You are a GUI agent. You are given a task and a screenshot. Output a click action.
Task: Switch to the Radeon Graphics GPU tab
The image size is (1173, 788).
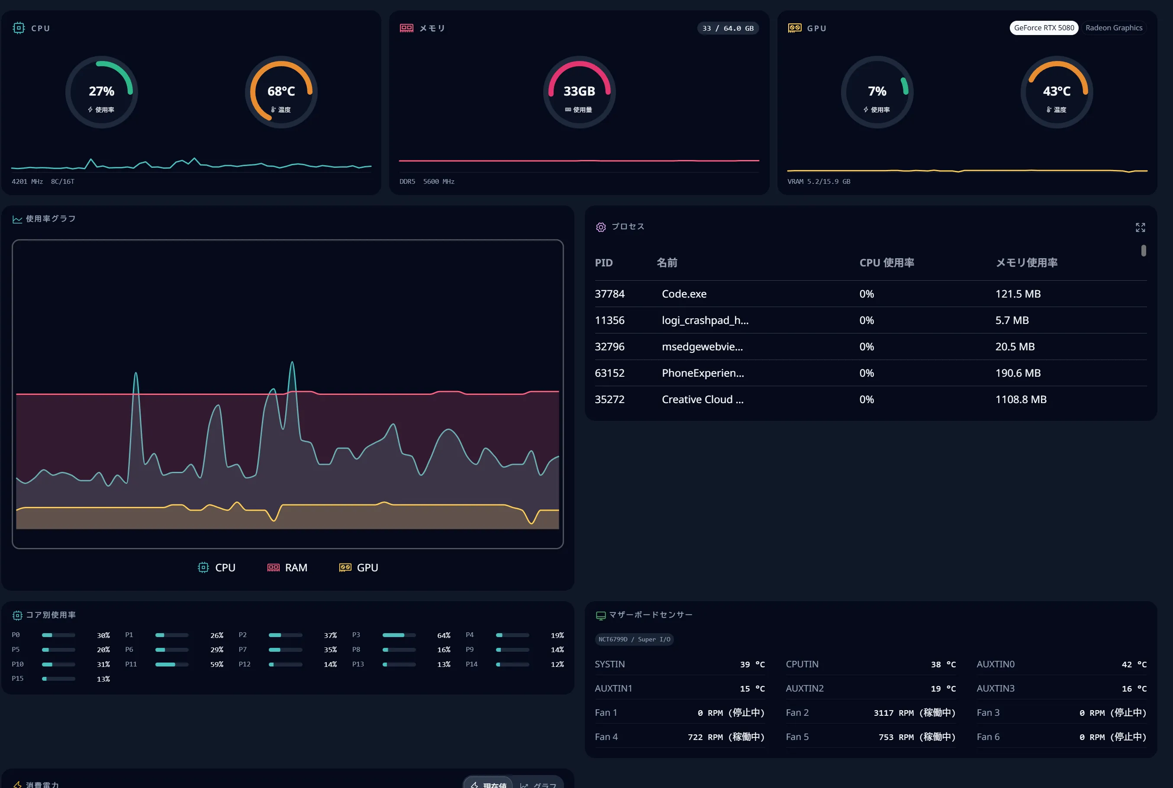[x=1114, y=28]
